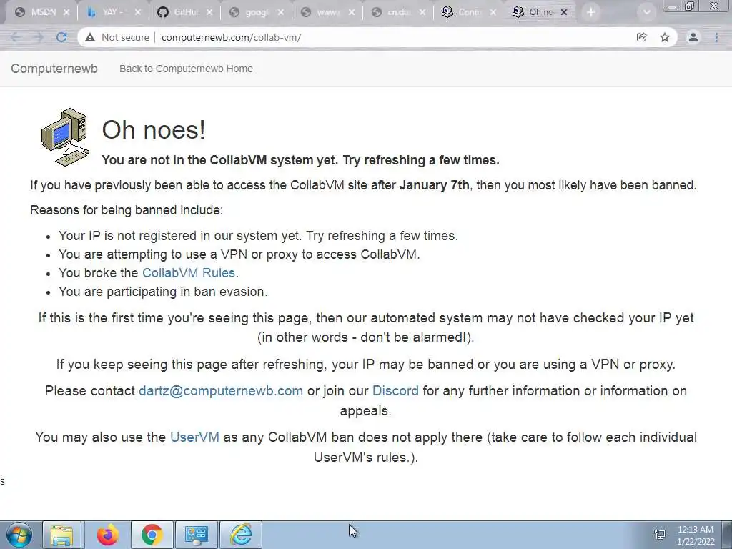Click the back navigation arrow
Image resolution: width=732 pixels, height=549 pixels.
pos(16,37)
